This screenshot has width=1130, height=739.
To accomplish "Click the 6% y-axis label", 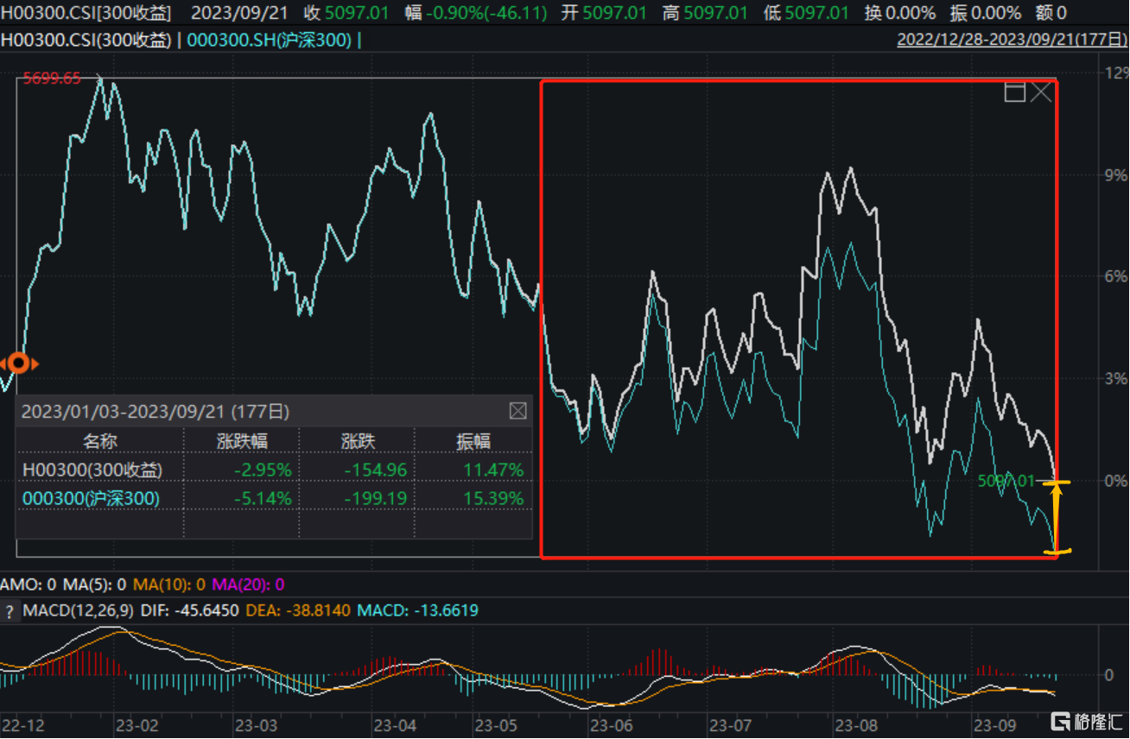I will tap(1117, 276).
